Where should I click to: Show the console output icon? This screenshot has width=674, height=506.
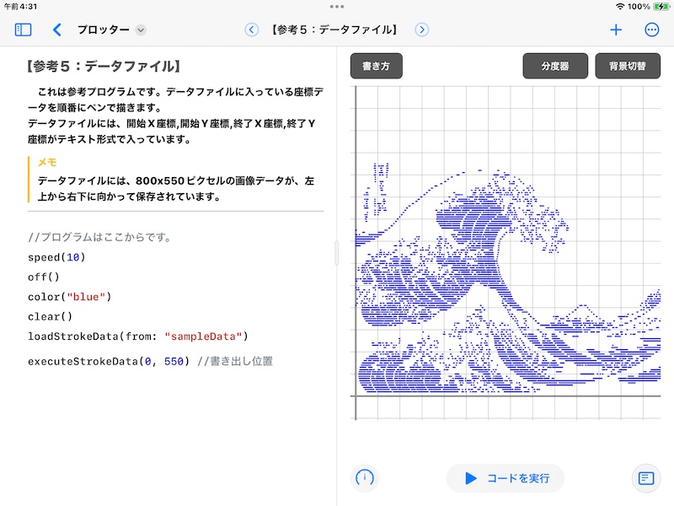646,478
